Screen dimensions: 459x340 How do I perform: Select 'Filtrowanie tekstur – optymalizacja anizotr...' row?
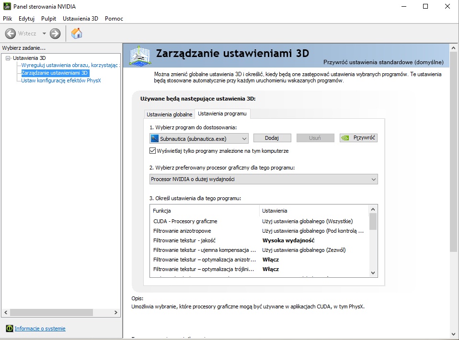(x=259, y=260)
